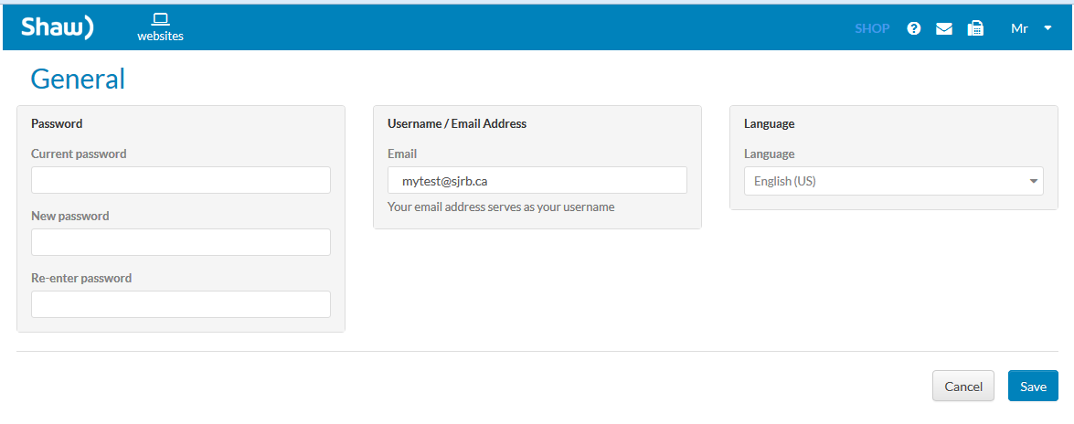Open the mail envelope icon
This screenshot has width=1074, height=424.
944,28
